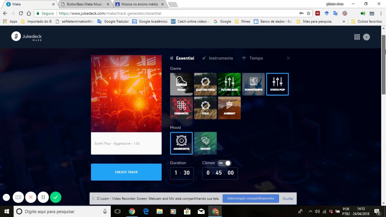
Task: Show hidden system tray icons
Action: [310, 211]
